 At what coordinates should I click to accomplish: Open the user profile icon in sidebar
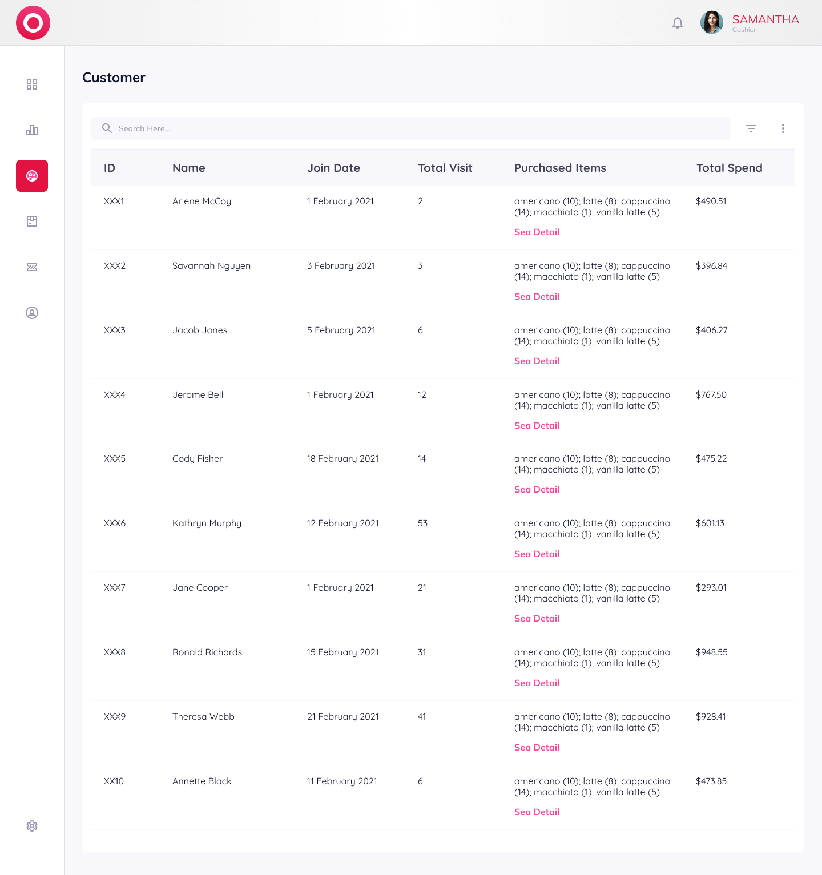[x=32, y=313]
